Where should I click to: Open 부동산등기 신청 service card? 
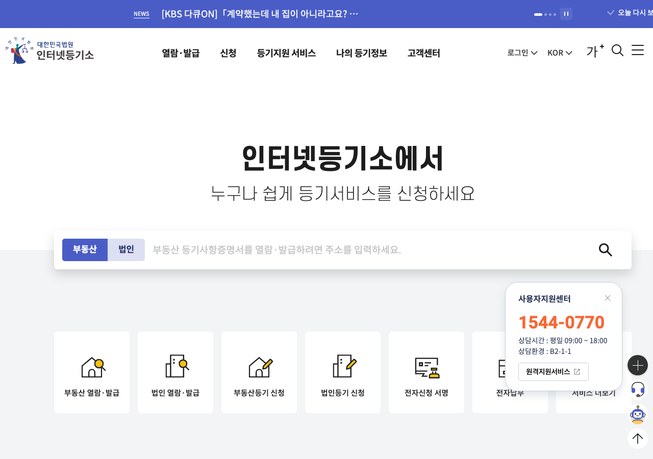[x=259, y=372]
